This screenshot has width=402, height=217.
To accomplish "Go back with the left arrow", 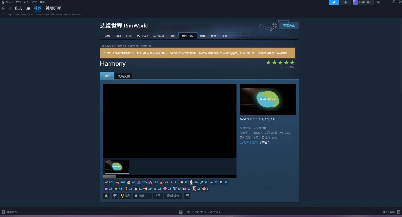I will [3, 8].
